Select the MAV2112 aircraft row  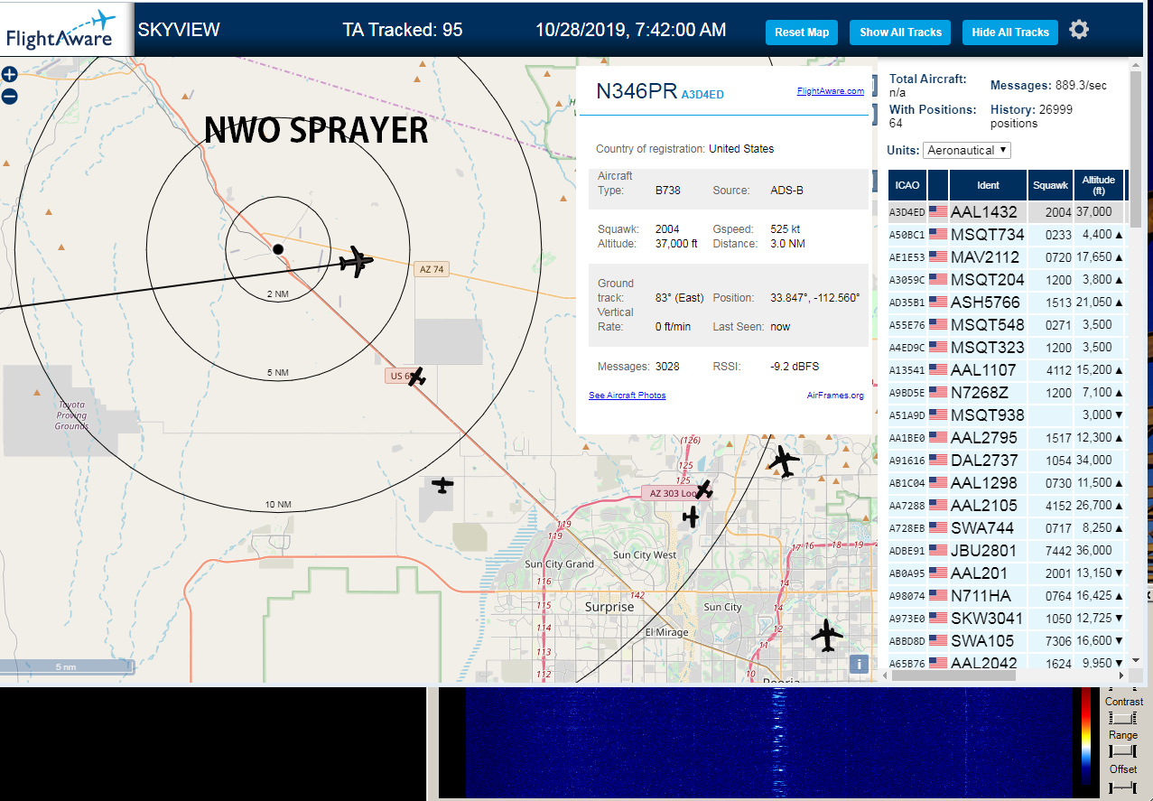(1008, 257)
